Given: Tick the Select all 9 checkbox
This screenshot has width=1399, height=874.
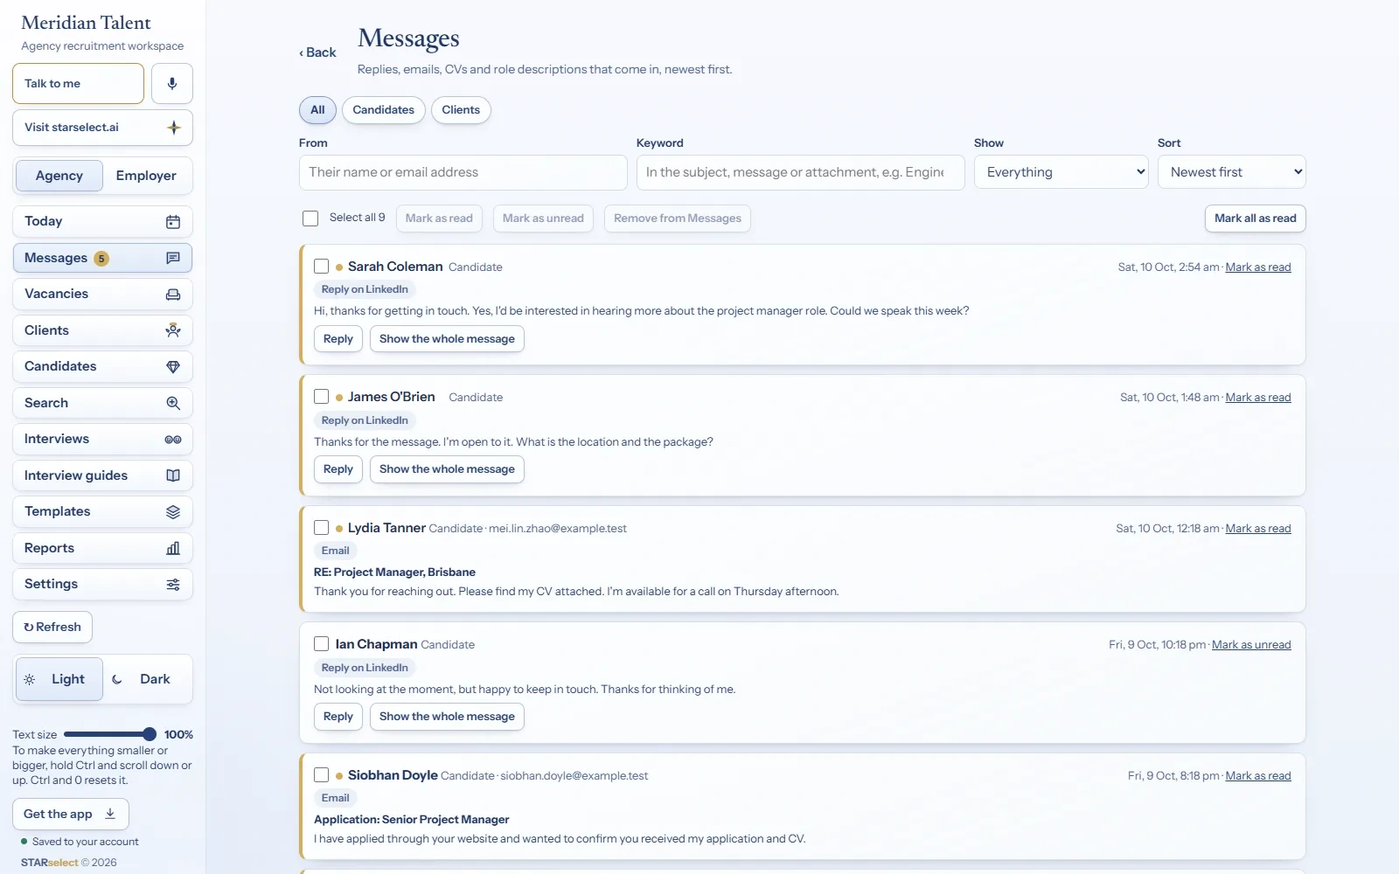Looking at the screenshot, I should pyautogui.click(x=310, y=218).
